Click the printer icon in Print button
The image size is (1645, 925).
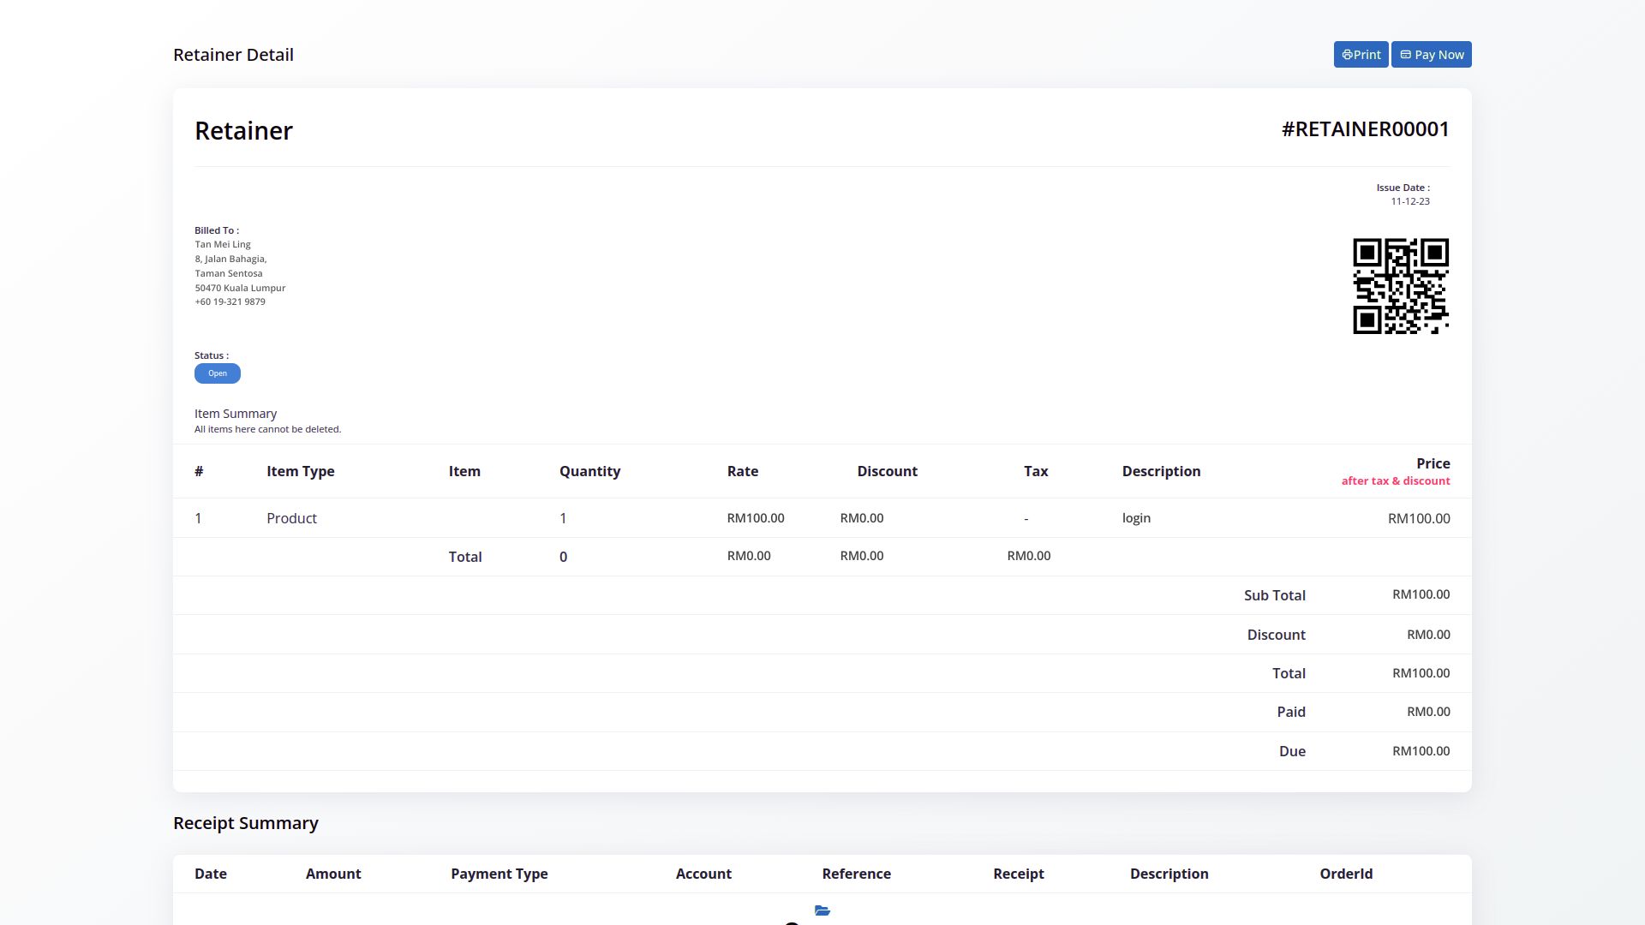1347,55
